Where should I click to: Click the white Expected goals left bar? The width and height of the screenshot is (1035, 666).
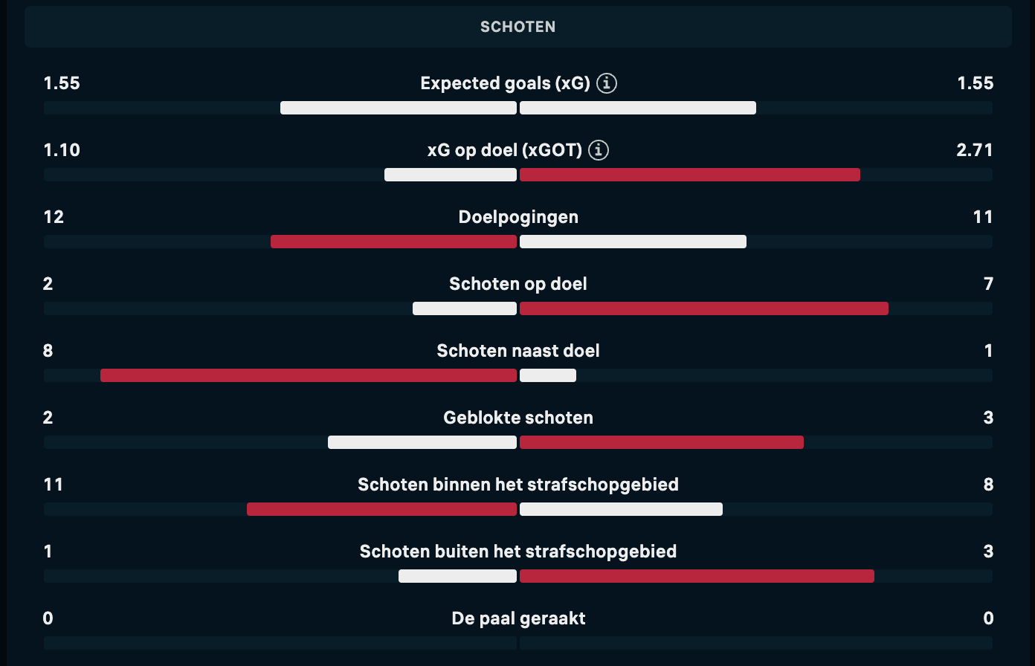(398, 108)
